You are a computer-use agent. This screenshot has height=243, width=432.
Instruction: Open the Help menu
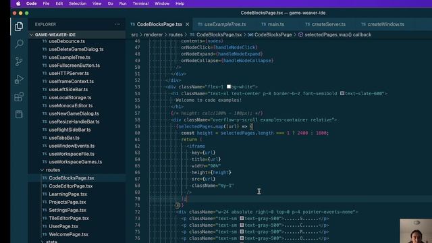click(180, 3)
